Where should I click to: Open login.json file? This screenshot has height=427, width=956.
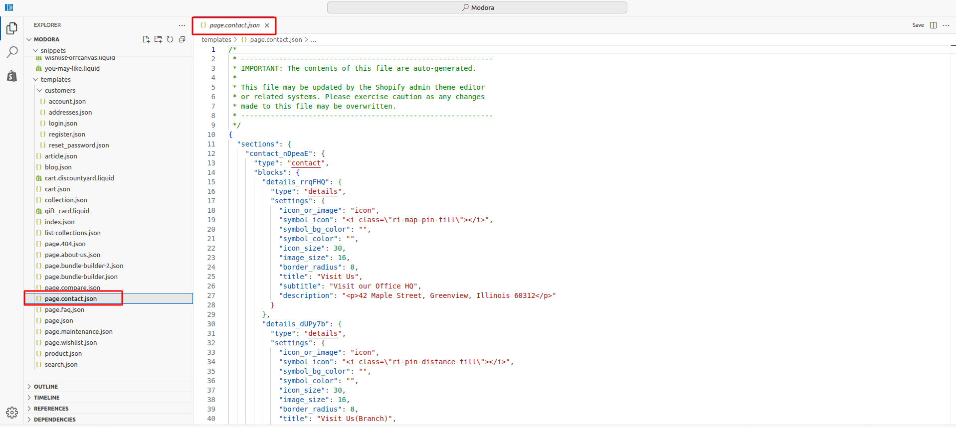point(63,123)
